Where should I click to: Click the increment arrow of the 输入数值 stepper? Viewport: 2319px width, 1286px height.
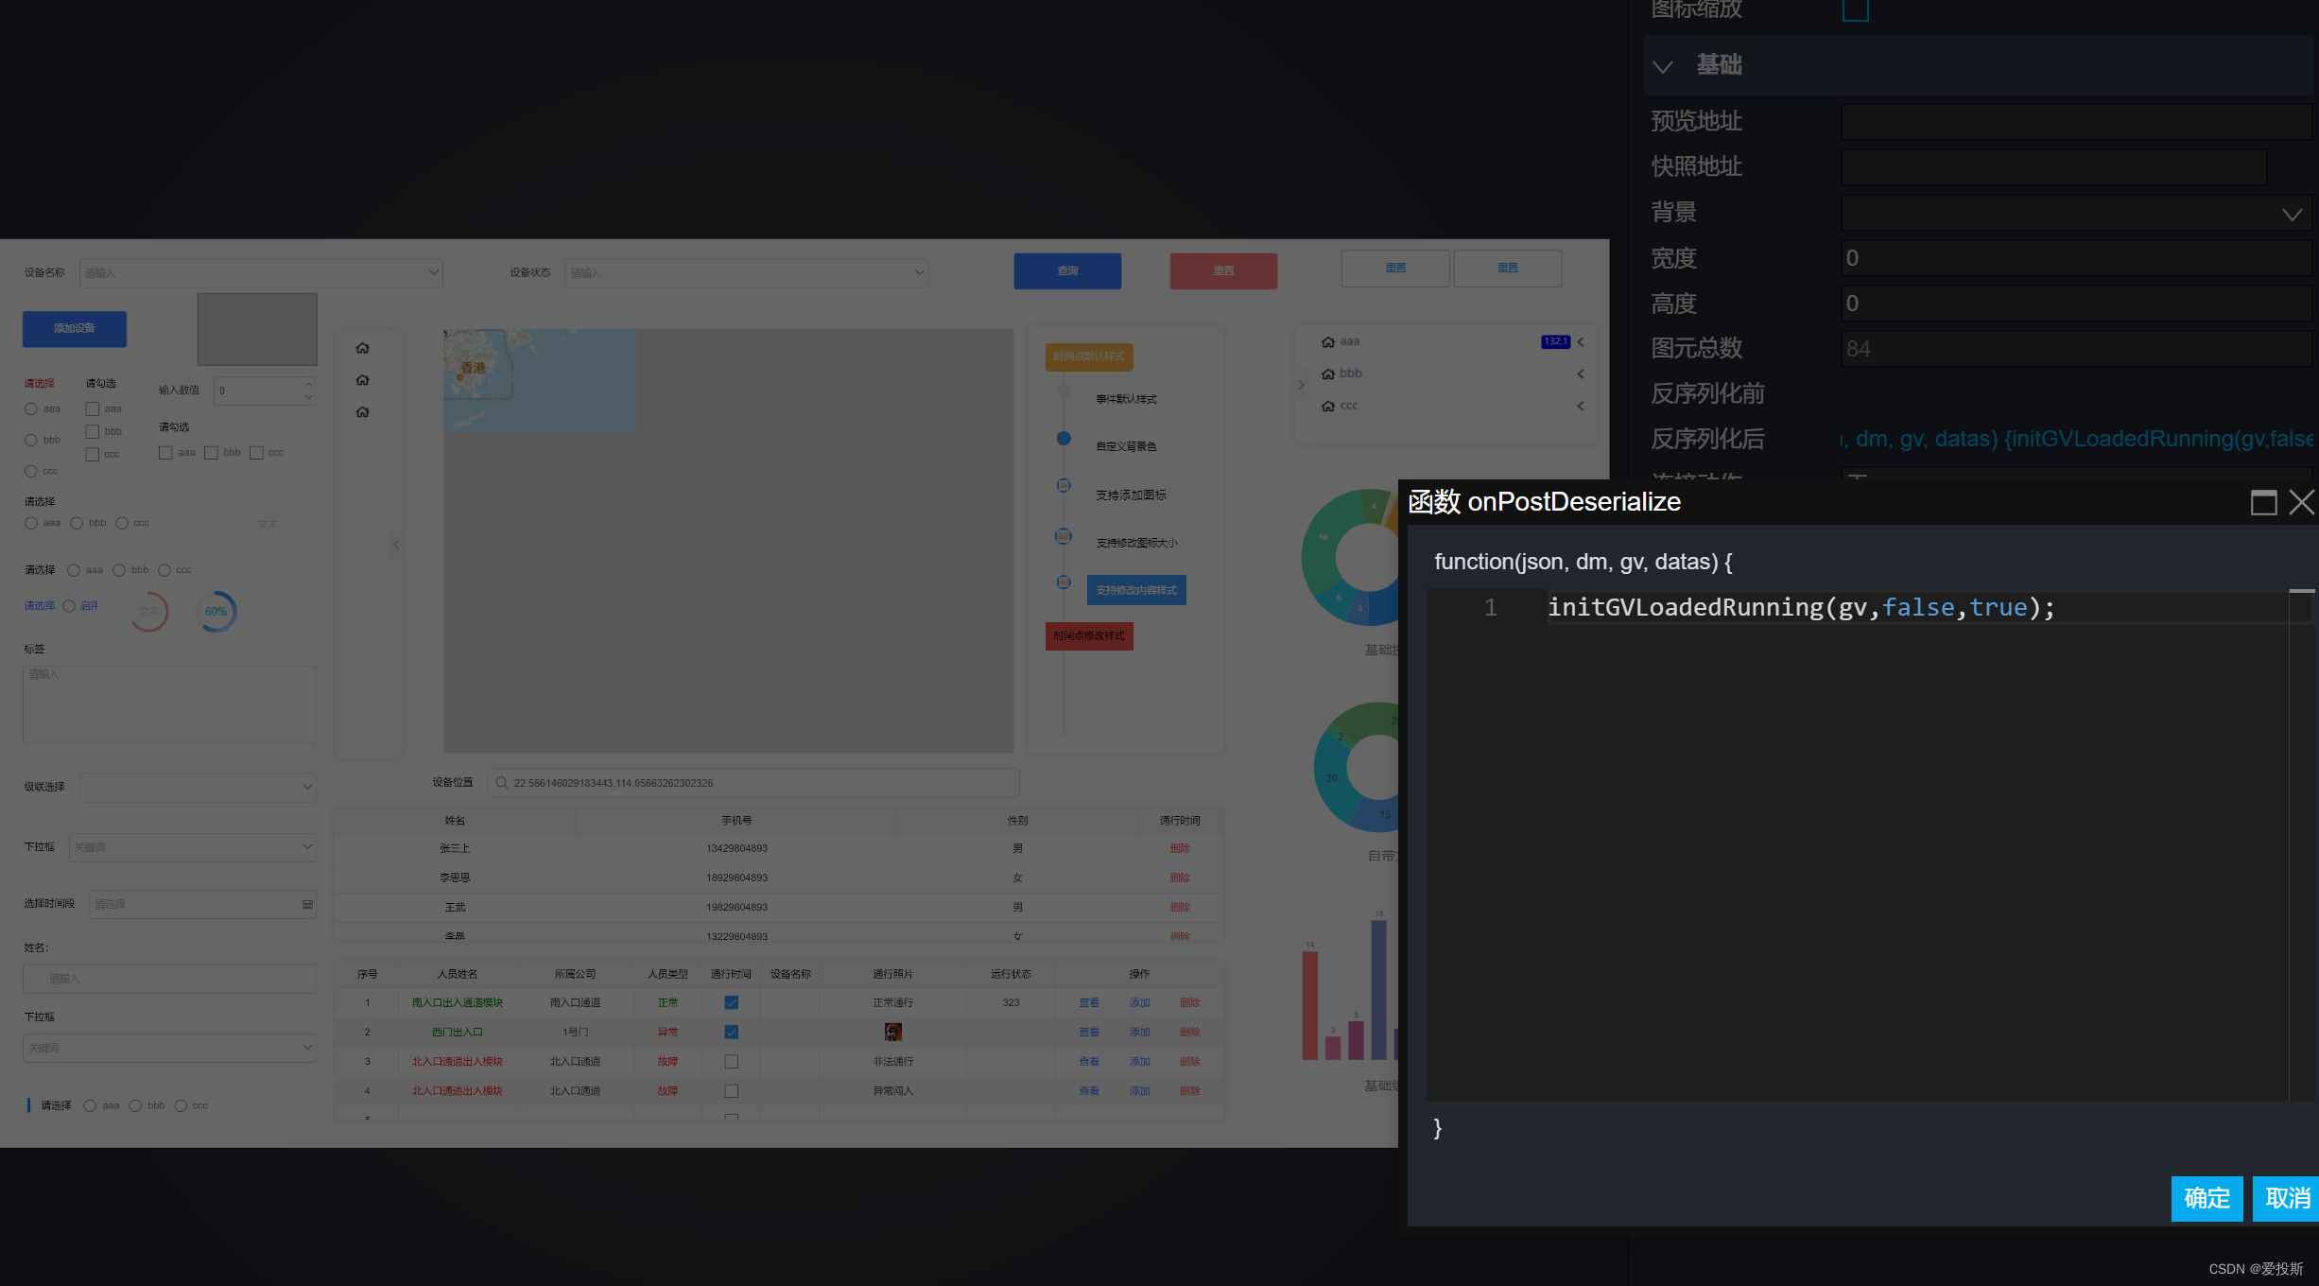[x=308, y=384]
